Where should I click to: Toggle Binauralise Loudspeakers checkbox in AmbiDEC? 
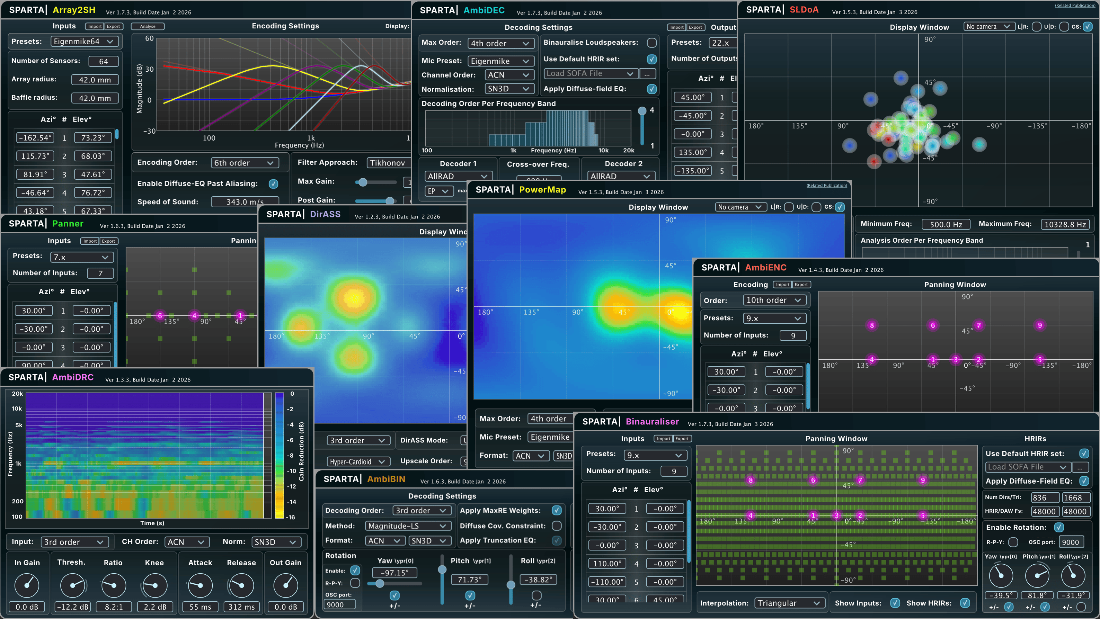651,43
